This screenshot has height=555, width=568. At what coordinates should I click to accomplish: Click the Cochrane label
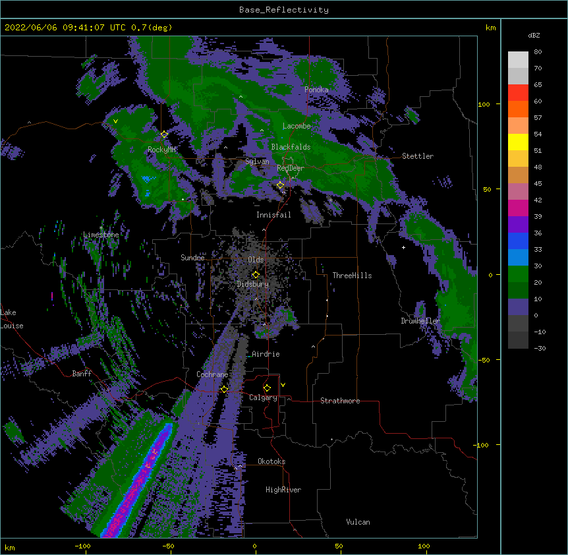[212, 374]
